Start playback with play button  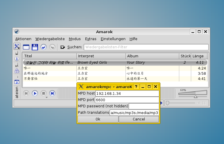coord(35,93)
